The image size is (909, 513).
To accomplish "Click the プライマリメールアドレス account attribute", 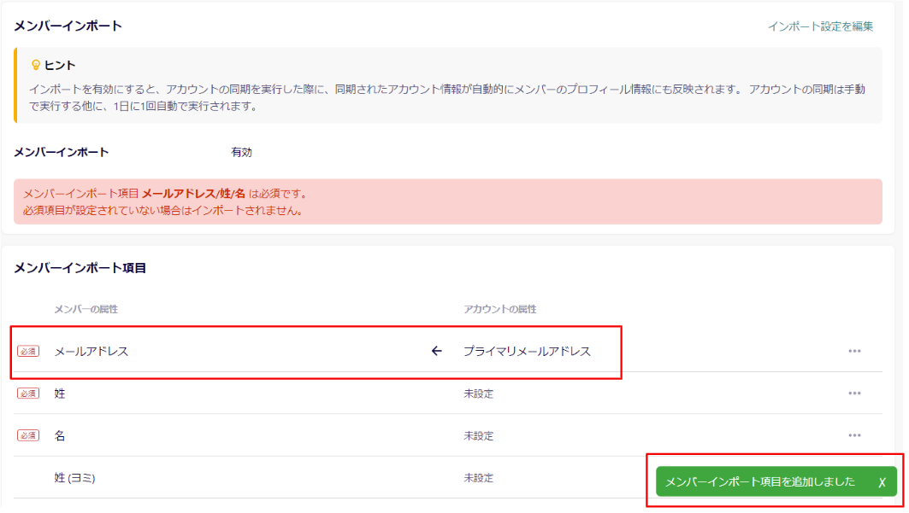I will tap(527, 351).
